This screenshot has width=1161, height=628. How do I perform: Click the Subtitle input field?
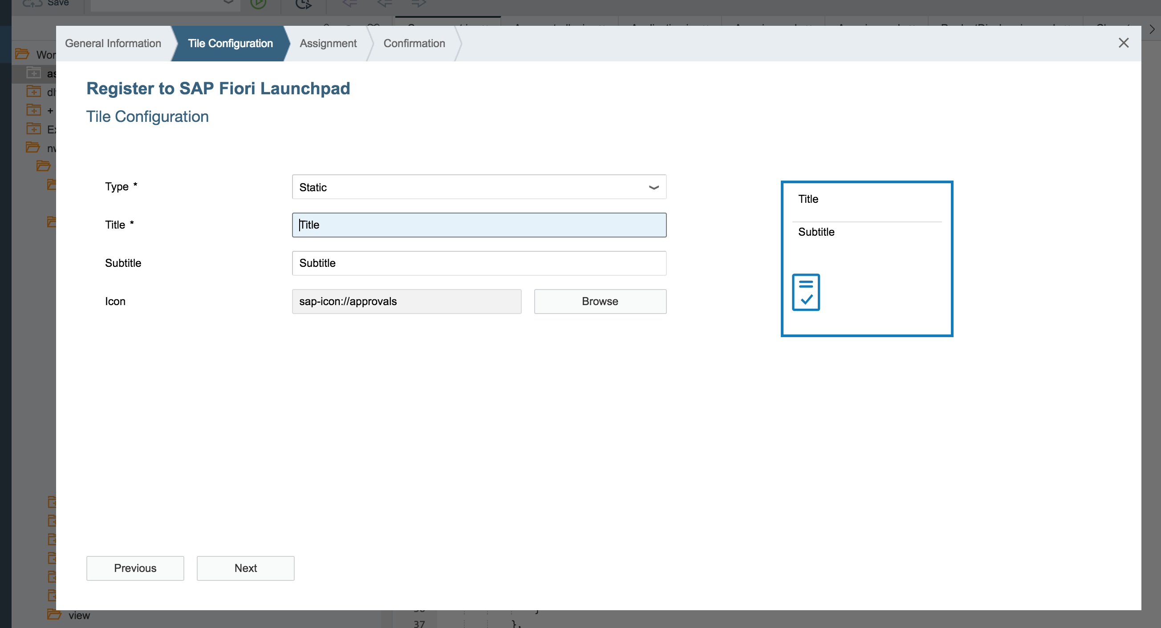[479, 263]
